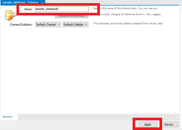Click the Name label
182x130 pixels.
coord(28,9)
